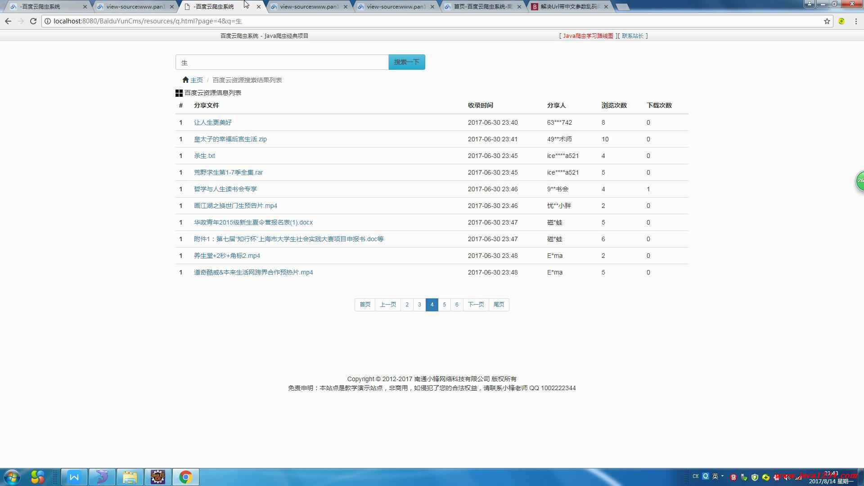Click the green floating circle at right edge
The image size is (864, 486).
point(859,181)
